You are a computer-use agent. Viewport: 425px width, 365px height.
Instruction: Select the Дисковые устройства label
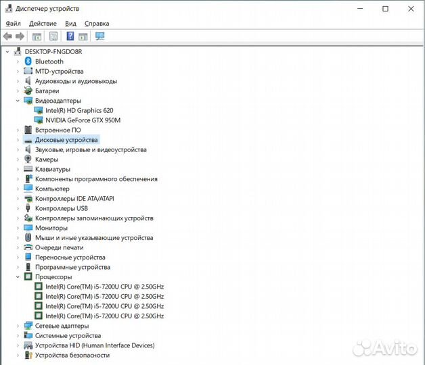tap(66, 140)
